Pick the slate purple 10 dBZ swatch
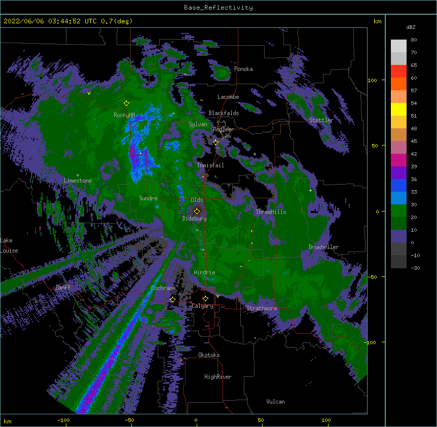Viewport: 437px width, 427px height. [398, 236]
